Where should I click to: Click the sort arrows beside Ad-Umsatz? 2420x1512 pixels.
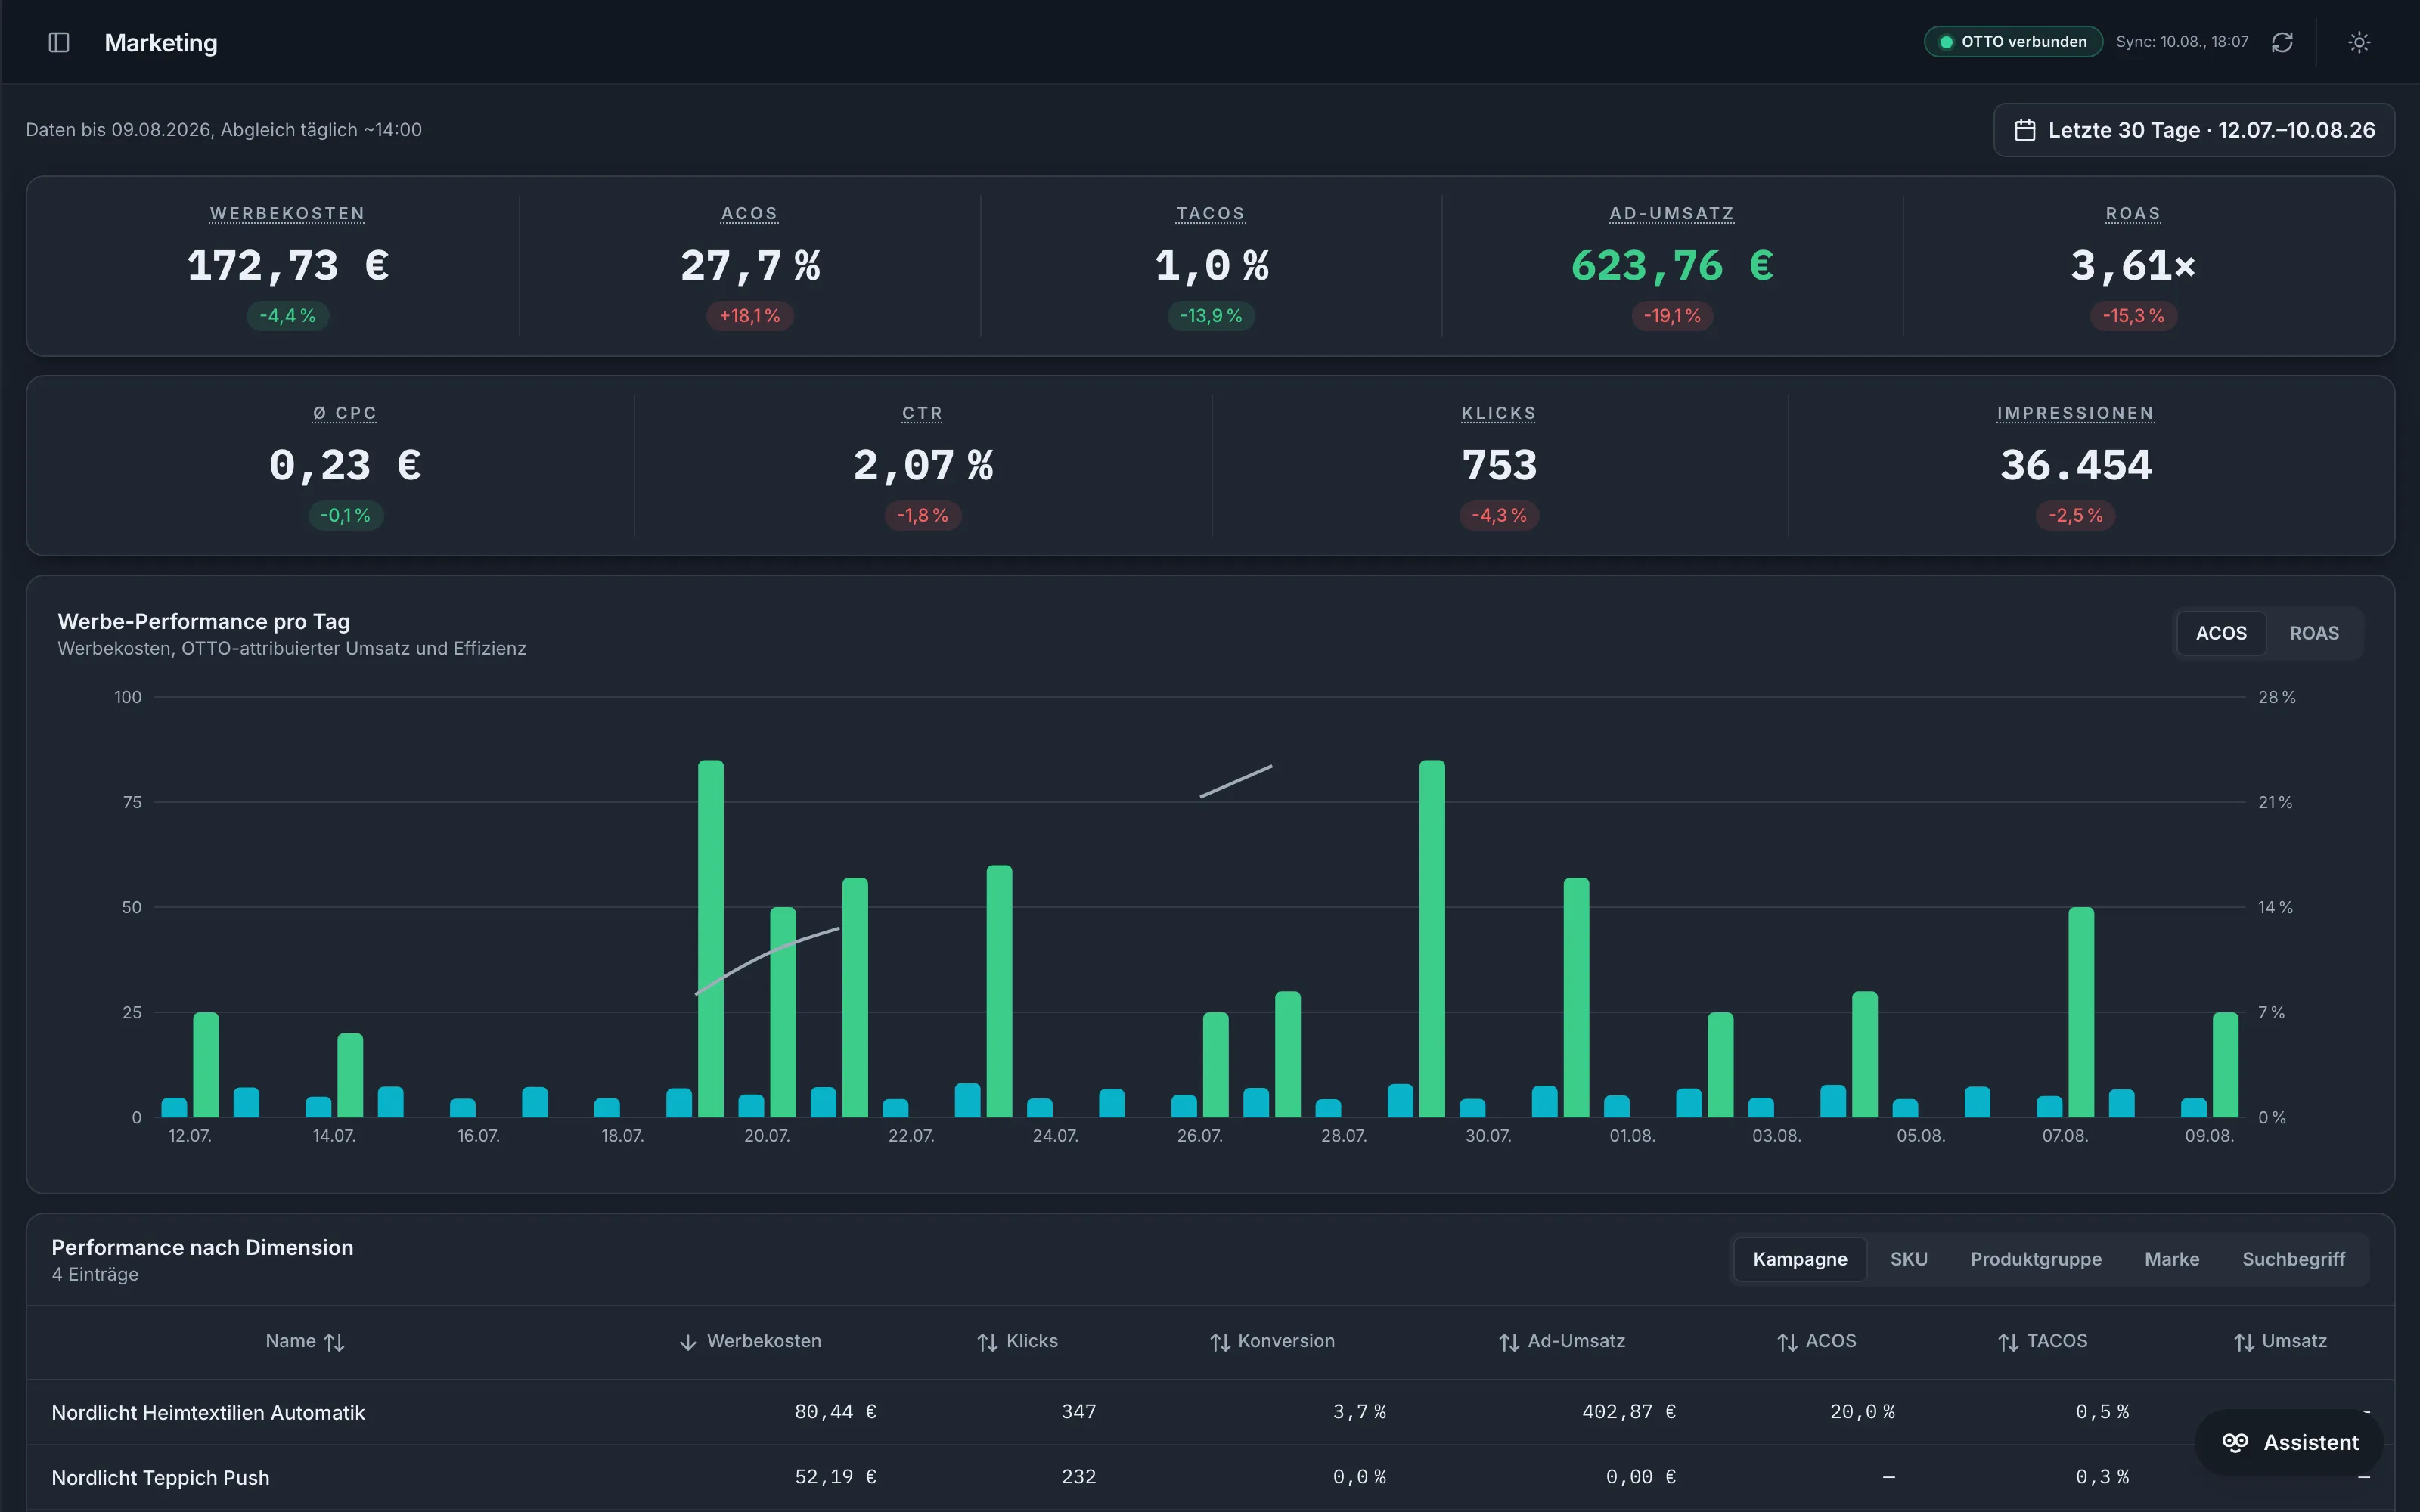1509,1342
